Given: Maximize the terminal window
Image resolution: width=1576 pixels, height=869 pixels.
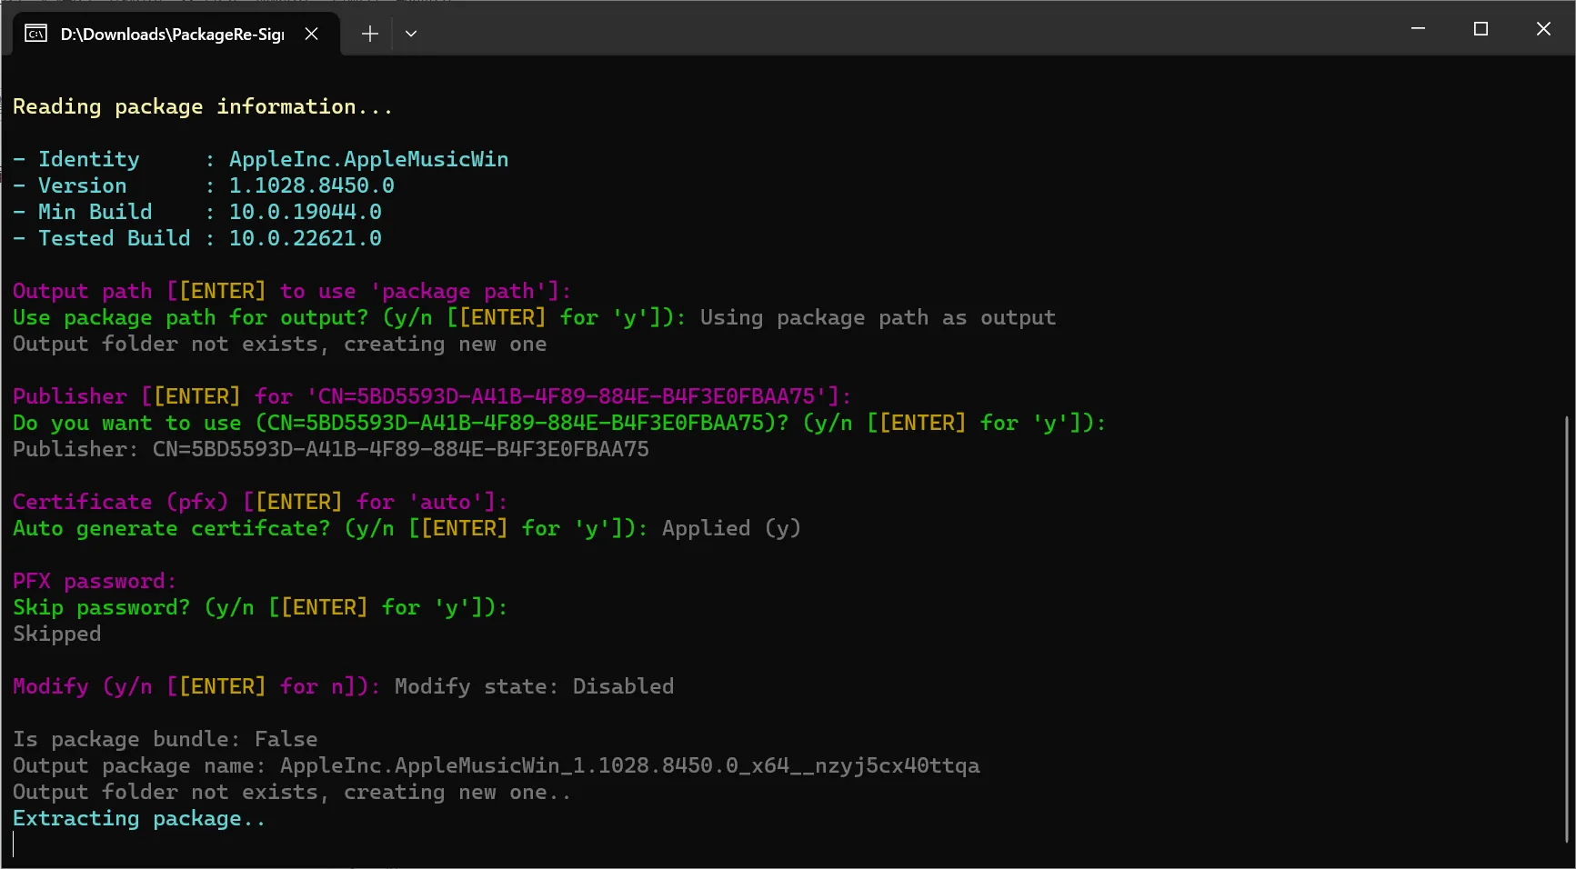Looking at the screenshot, I should pos(1481,29).
